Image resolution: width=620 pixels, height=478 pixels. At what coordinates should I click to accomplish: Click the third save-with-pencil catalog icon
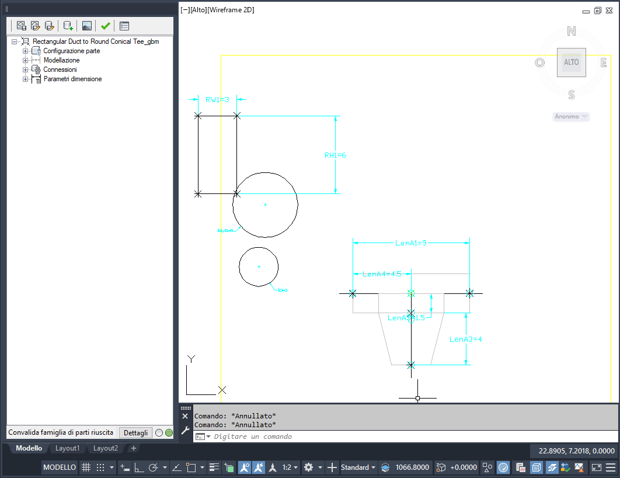tap(49, 26)
